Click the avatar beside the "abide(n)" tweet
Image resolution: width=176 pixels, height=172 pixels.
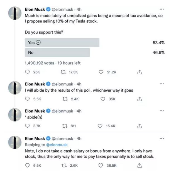(14, 115)
